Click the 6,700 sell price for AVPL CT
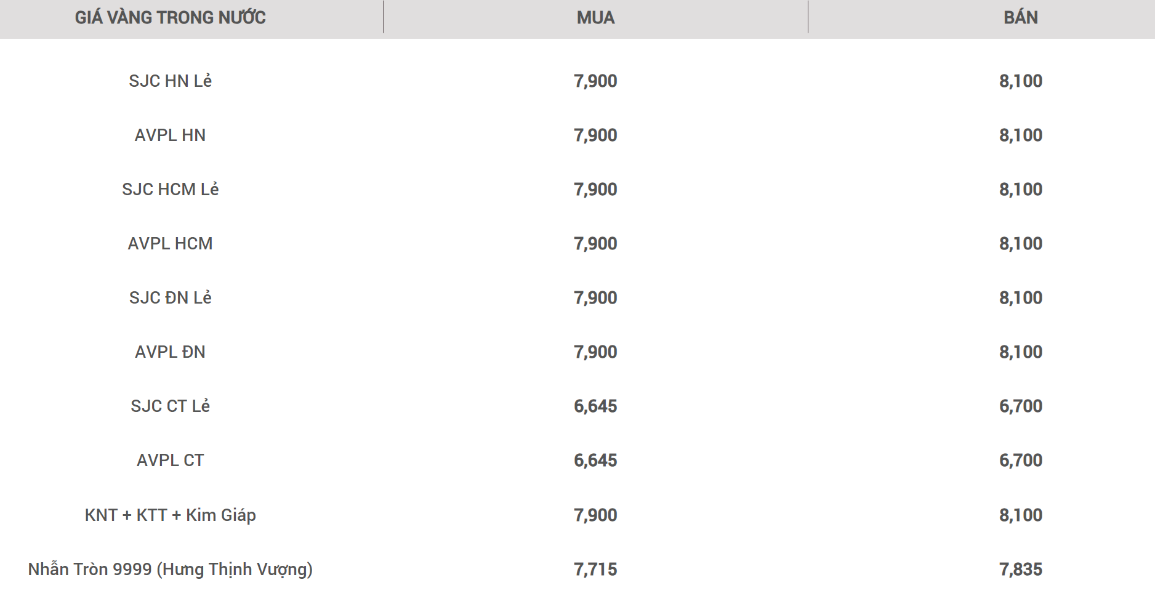The image size is (1155, 601). pyautogui.click(x=1021, y=460)
